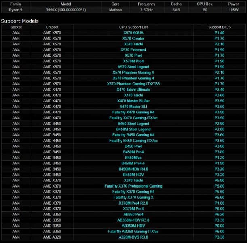Open BIOS P6.20 for AB350 Pro4
The image size is (247, 243).
(x=220, y=214)
